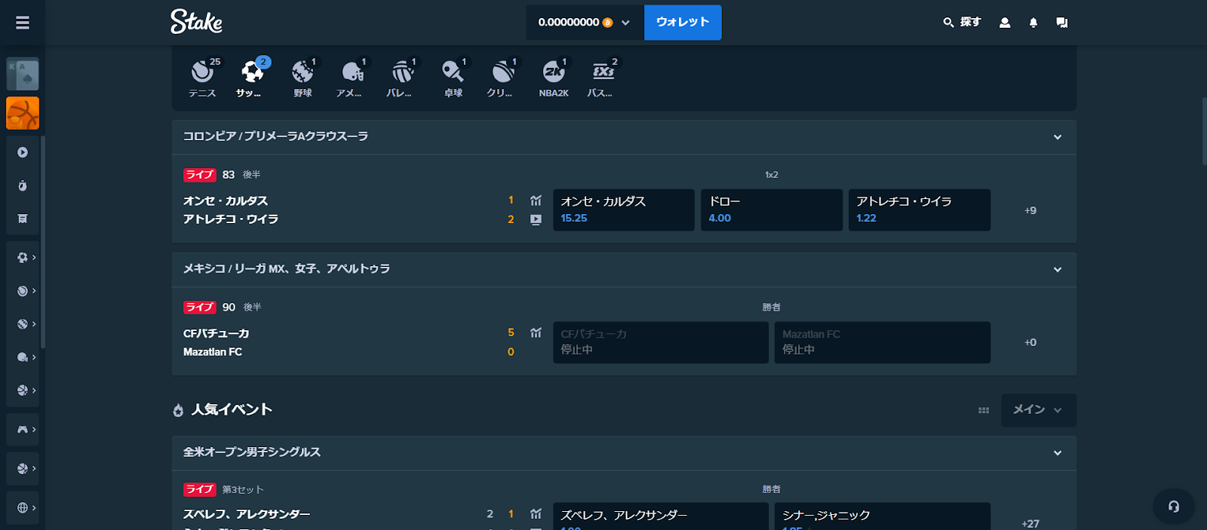The height and width of the screenshot is (530, 1207).
Task: Open the Mazatlan FC team name link
Action: [x=213, y=352]
